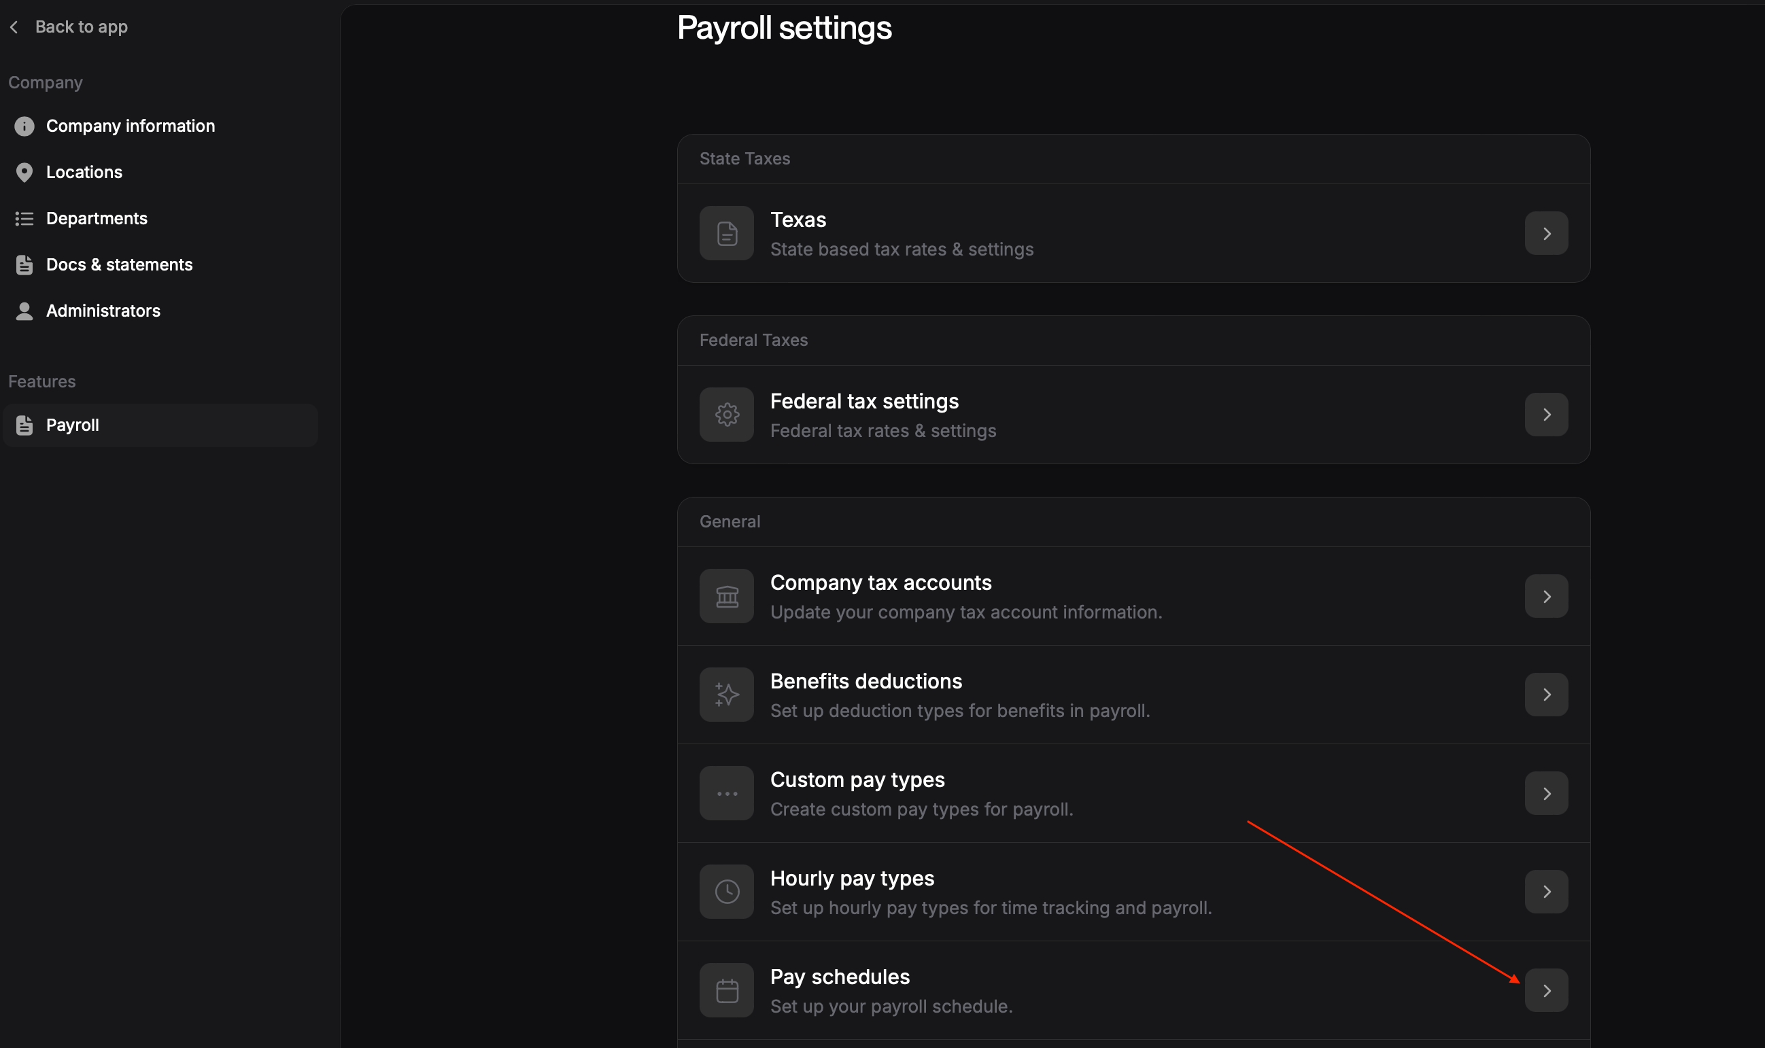Go to Locations in sidebar
This screenshot has width=1765, height=1048.
click(x=84, y=173)
